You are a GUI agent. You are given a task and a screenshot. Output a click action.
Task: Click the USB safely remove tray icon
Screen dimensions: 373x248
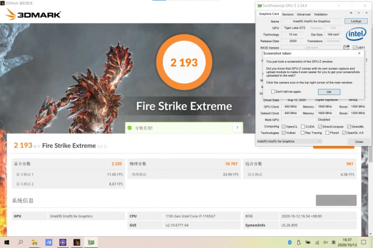[299, 242]
